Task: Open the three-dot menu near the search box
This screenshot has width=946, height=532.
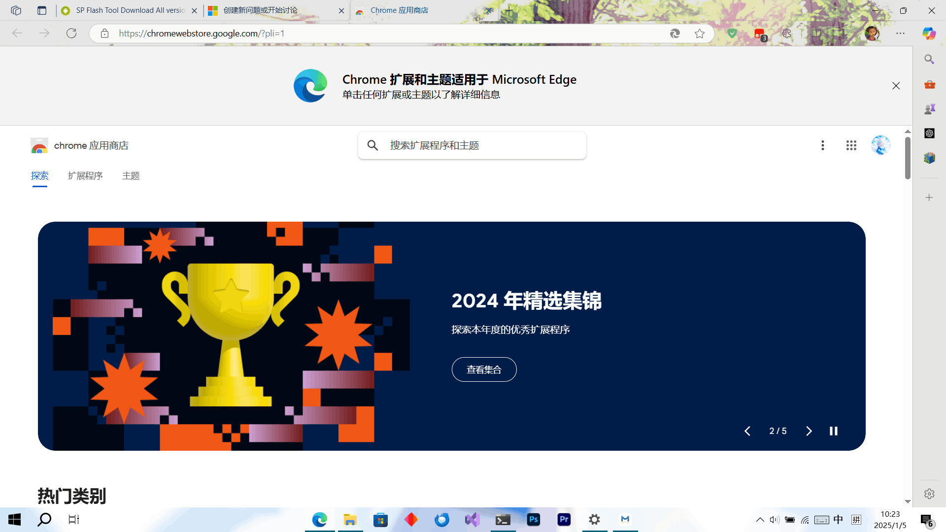Action: pyautogui.click(x=823, y=145)
